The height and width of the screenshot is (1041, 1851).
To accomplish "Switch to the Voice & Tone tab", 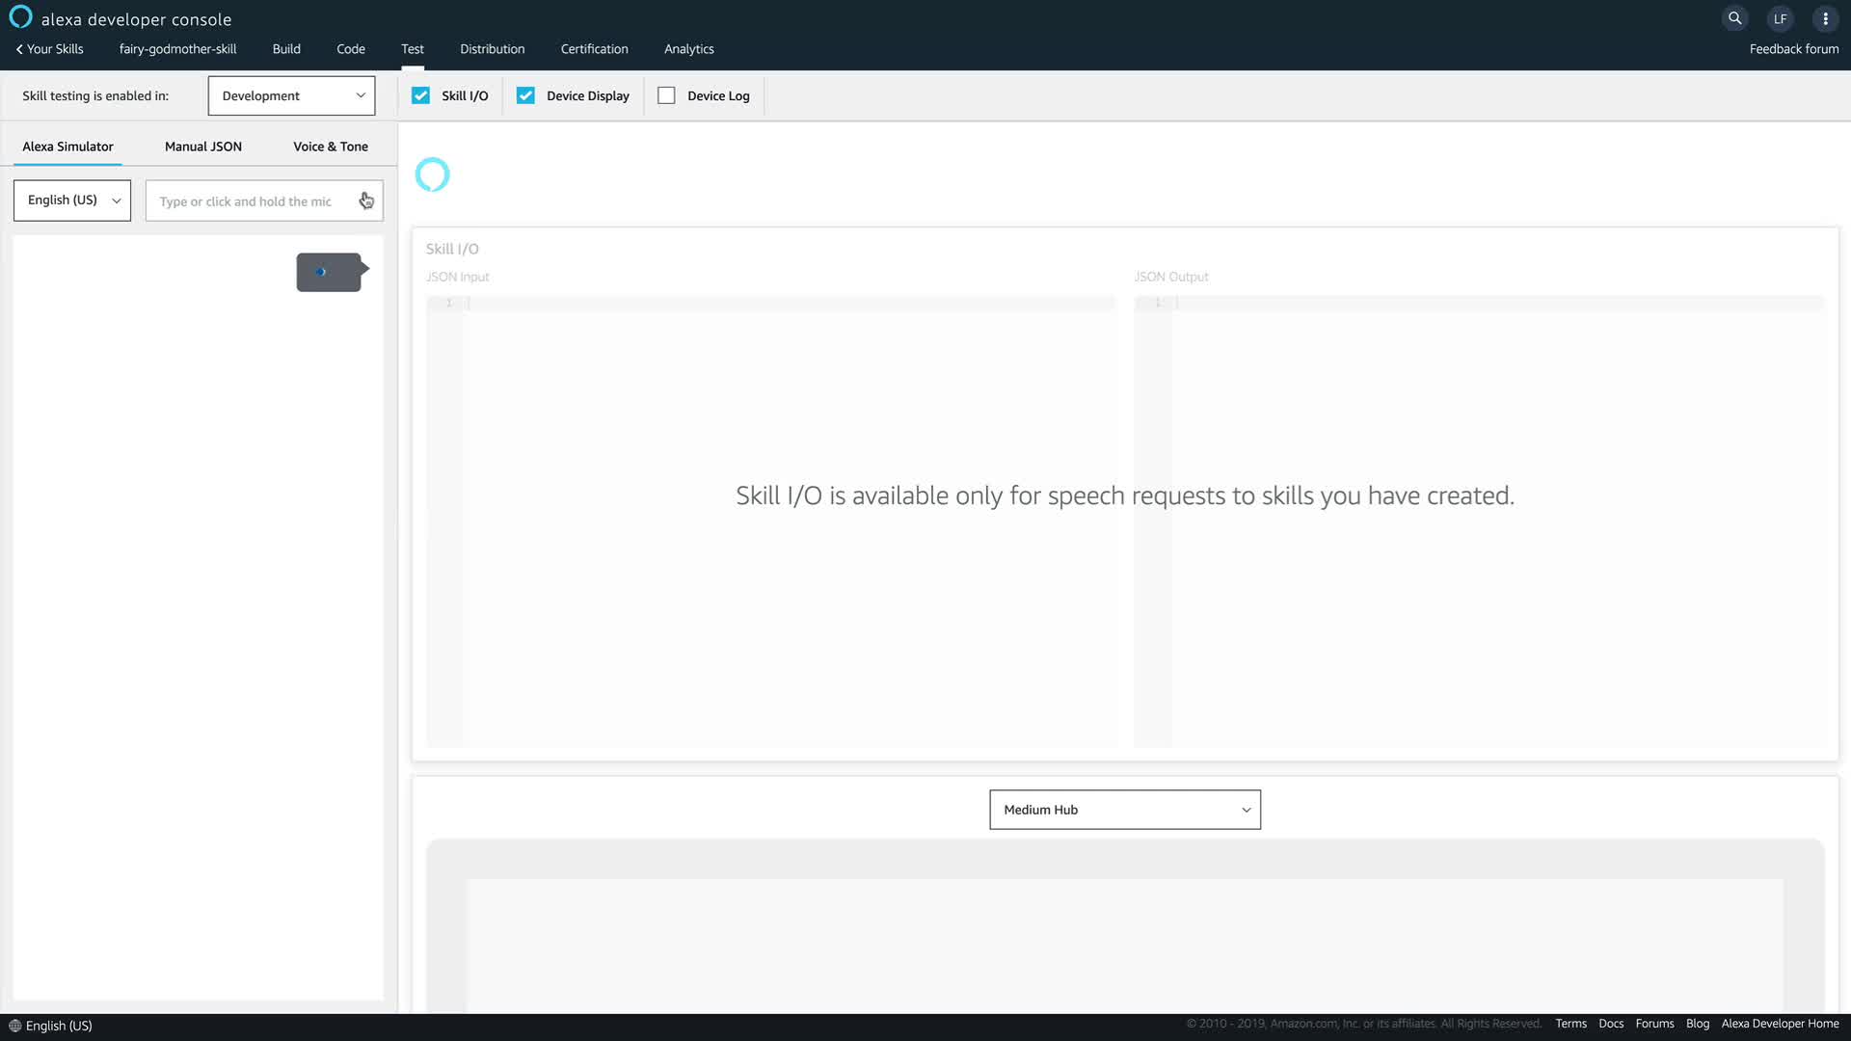I will pos(330,147).
